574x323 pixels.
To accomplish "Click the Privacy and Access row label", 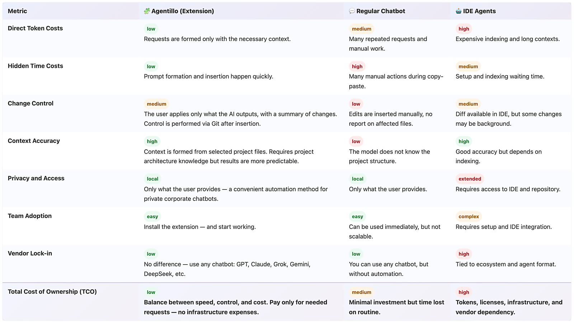I will coord(36,178).
